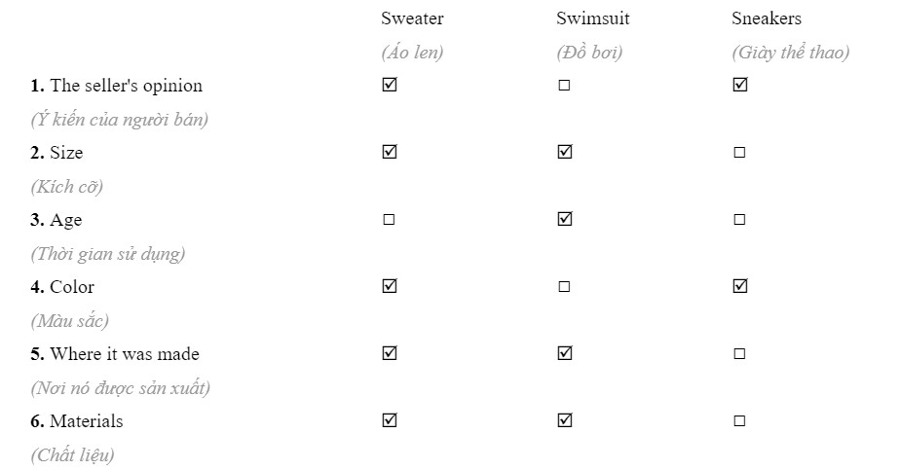Check the Swimsuit box for Color
Viewport: 900px width, 470px height.
564,287
